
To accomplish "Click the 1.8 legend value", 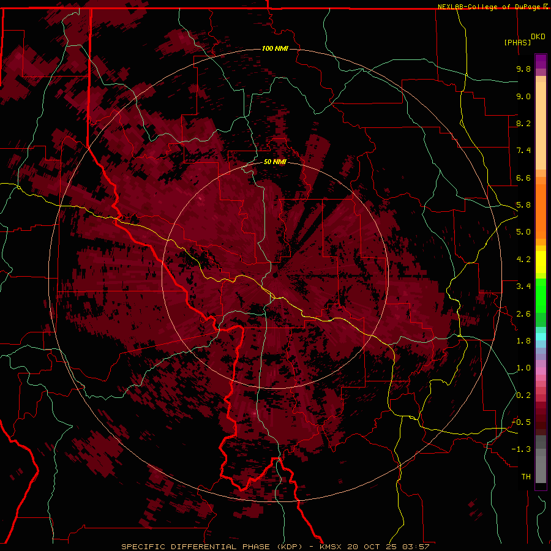I will [x=523, y=341].
